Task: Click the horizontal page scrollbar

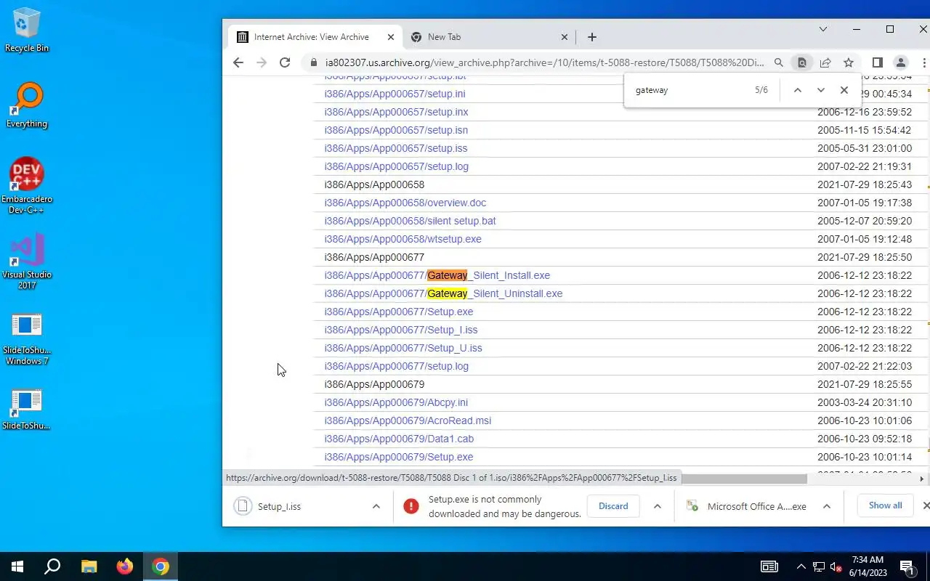Action: point(743,479)
